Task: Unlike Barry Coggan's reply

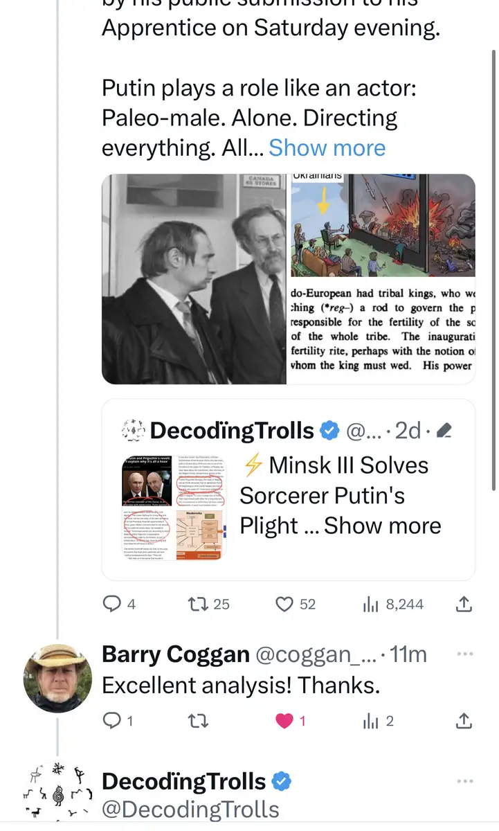Action: (284, 721)
